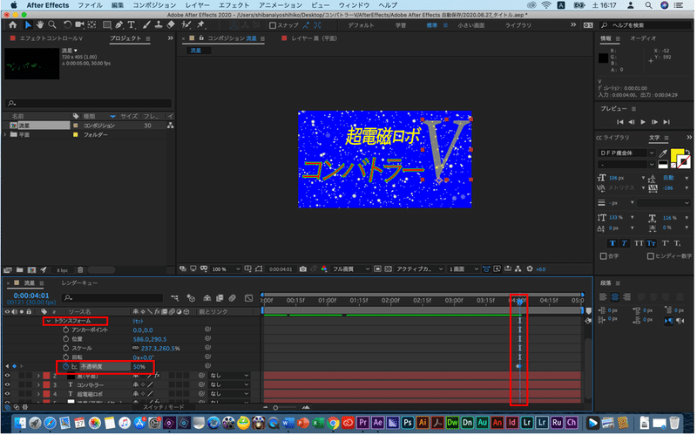Go to the Home screen icon
This screenshot has width=697, height=435.
click(12, 25)
